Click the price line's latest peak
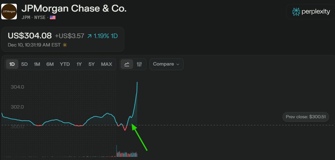 coord(137,83)
